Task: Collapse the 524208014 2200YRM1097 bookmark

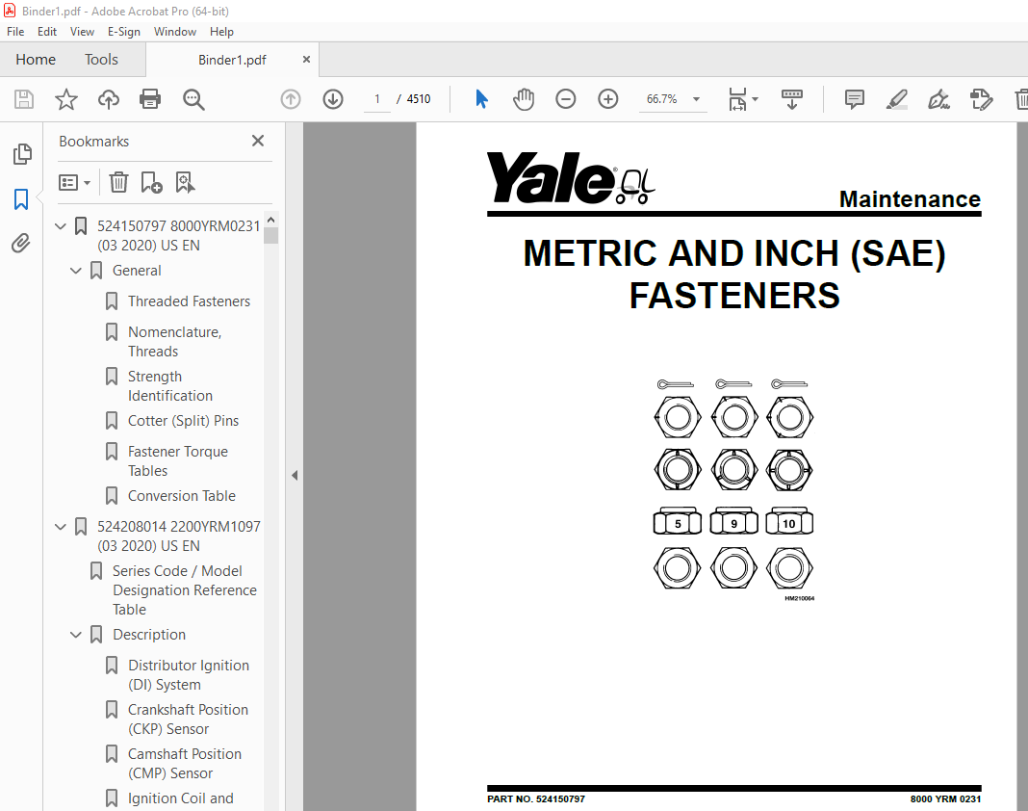Action: pyautogui.click(x=61, y=527)
